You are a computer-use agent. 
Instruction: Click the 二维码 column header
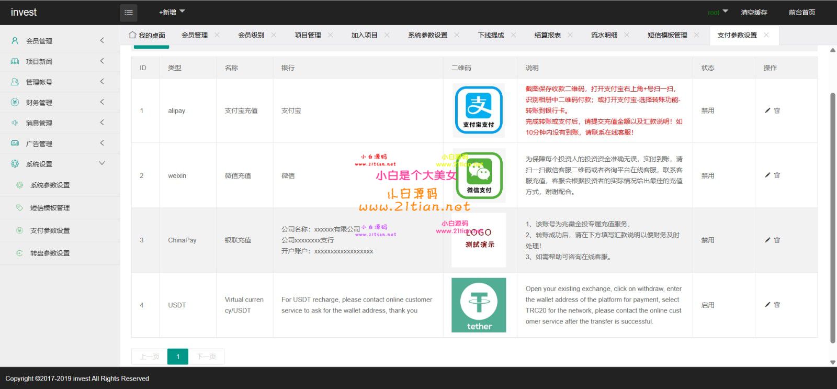tap(461, 68)
